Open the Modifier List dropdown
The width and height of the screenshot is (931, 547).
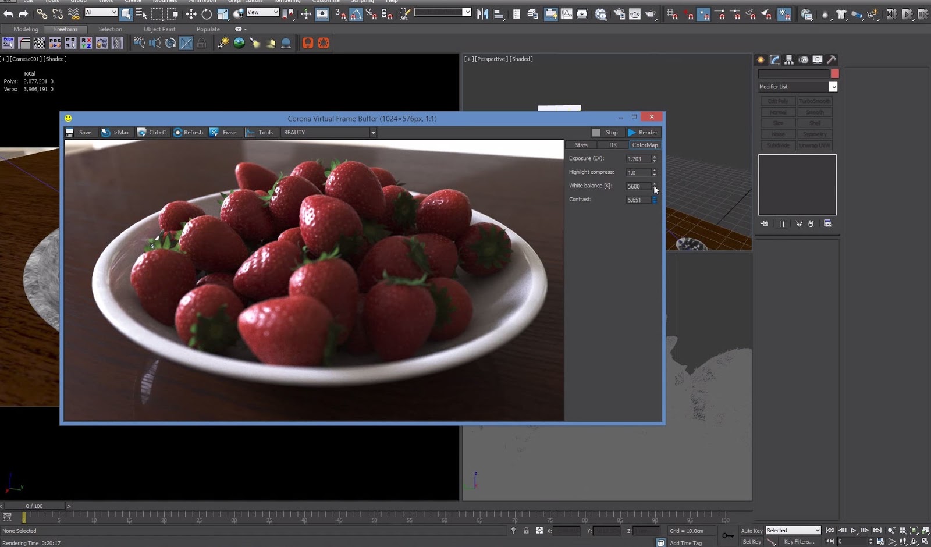point(798,87)
